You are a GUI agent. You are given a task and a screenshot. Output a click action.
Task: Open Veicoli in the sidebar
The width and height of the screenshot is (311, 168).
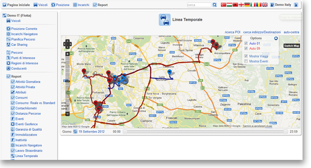point(13,21)
